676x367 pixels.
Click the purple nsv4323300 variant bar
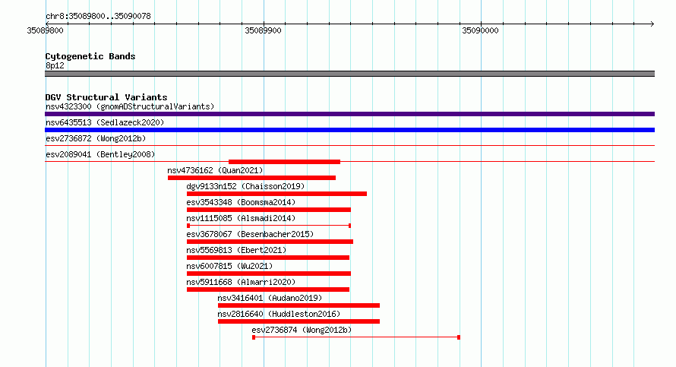(x=349, y=114)
